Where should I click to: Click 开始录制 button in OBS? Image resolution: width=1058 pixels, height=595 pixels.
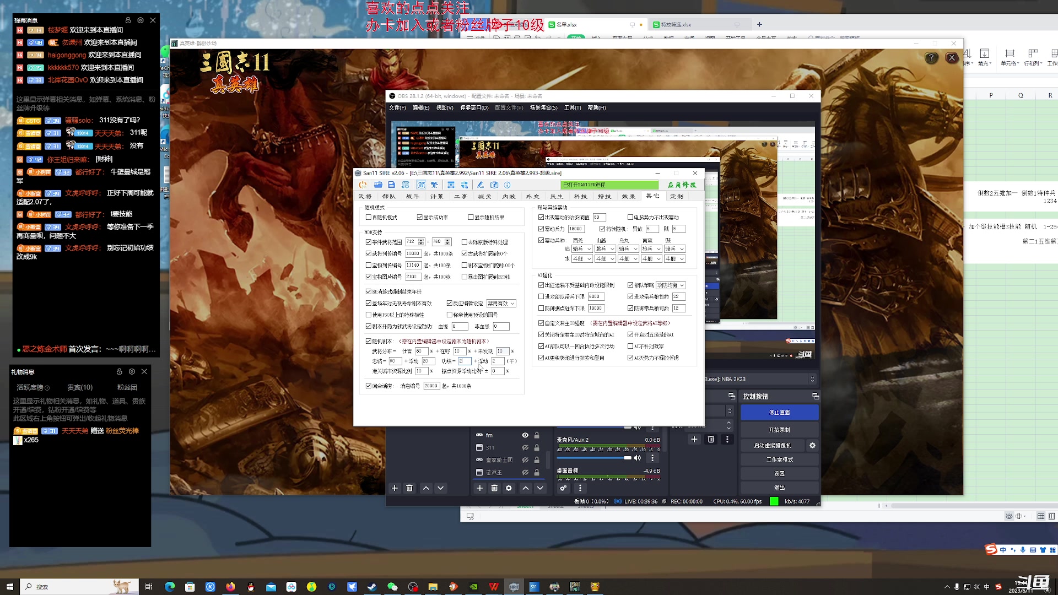tap(779, 430)
